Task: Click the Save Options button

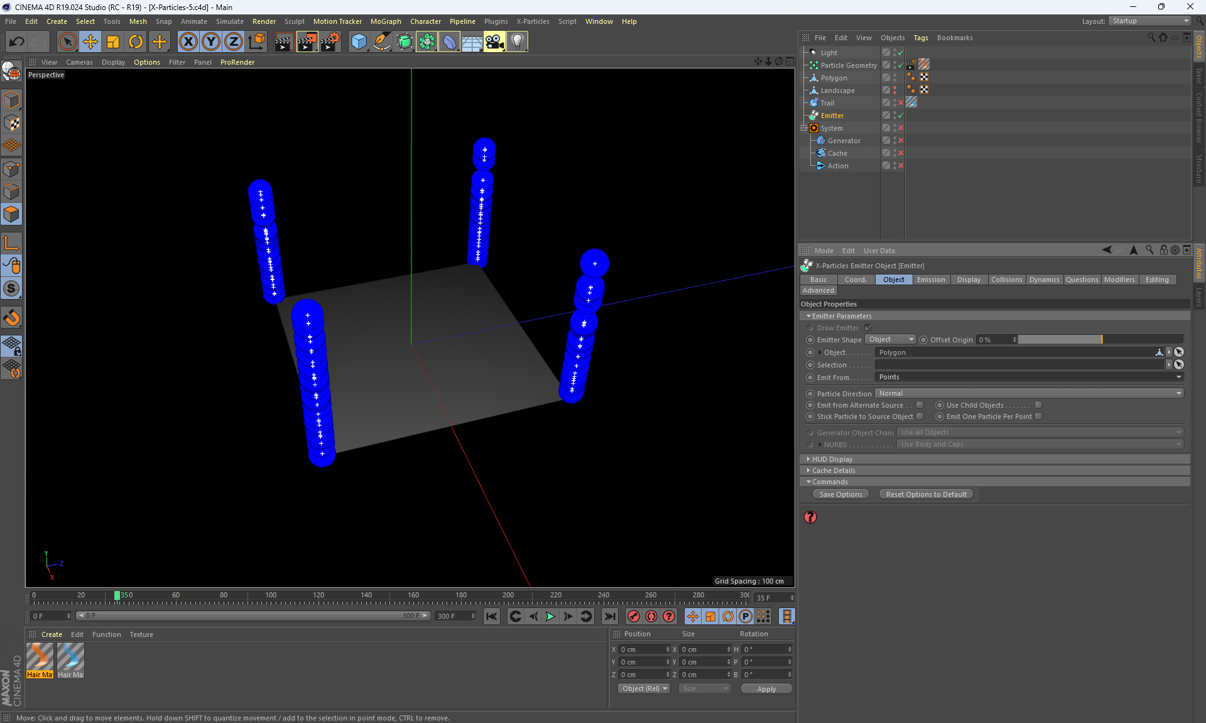Action: tap(840, 494)
